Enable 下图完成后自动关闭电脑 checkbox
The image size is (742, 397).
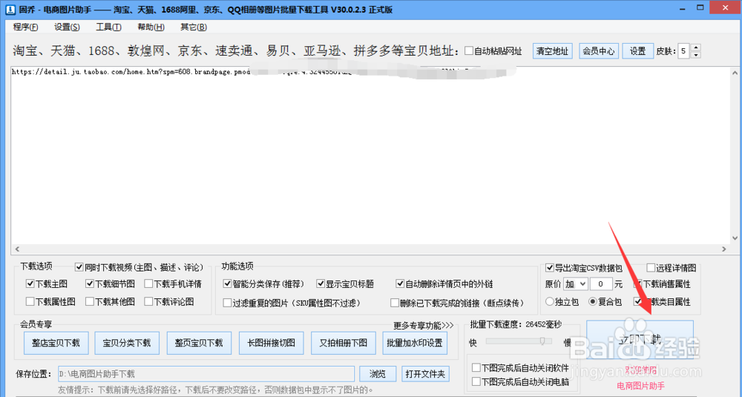click(x=476, y=381)
